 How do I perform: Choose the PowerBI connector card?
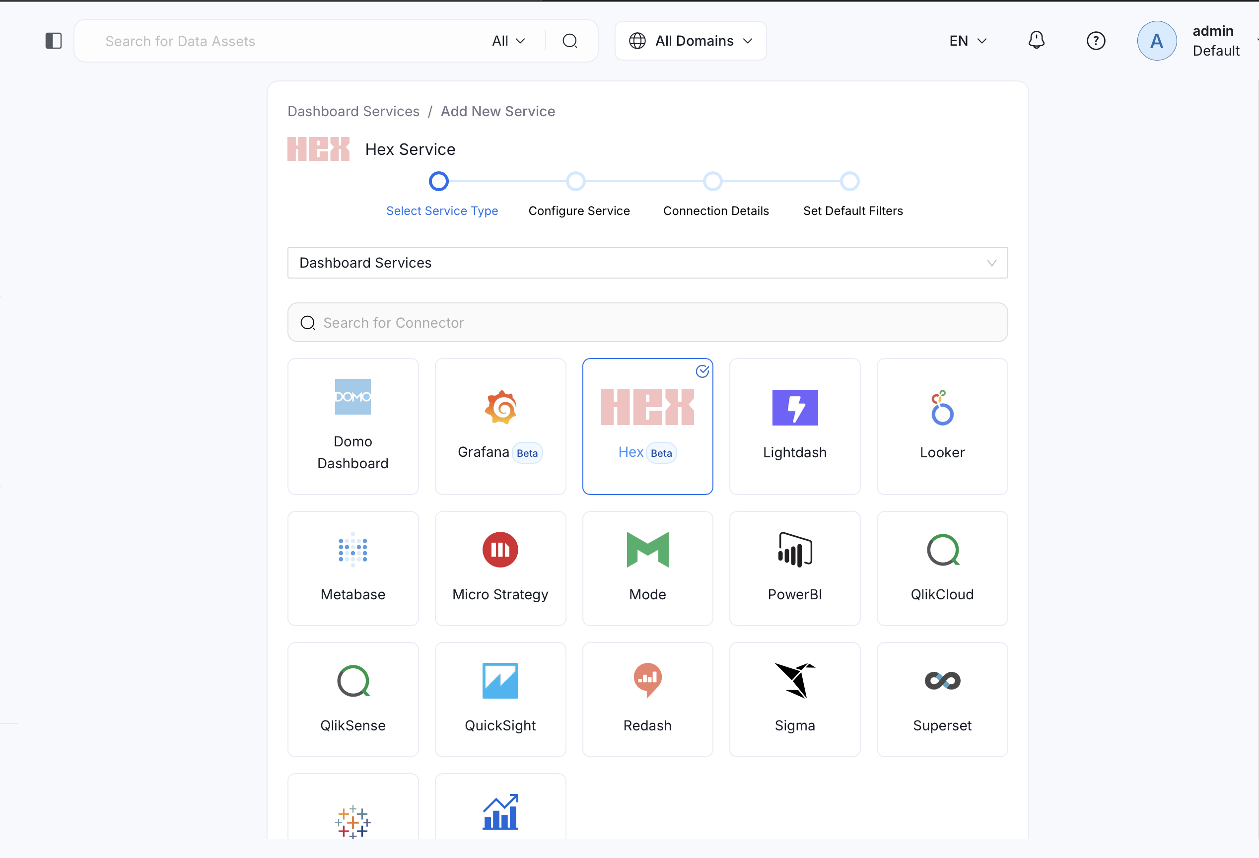tap(794, 568)
